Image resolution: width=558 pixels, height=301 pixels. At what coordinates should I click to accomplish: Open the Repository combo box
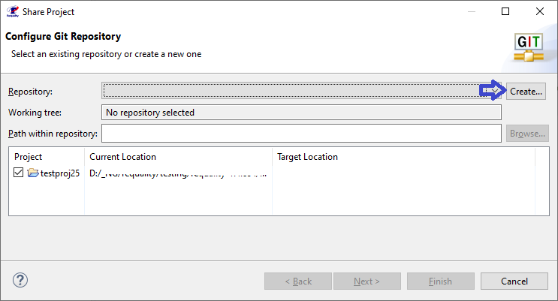click(301, 91)
